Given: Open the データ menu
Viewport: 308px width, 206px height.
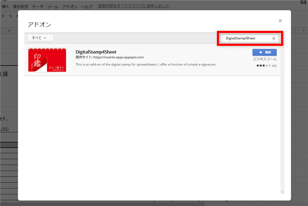Looking at the screenshot, I should [38, 6].
